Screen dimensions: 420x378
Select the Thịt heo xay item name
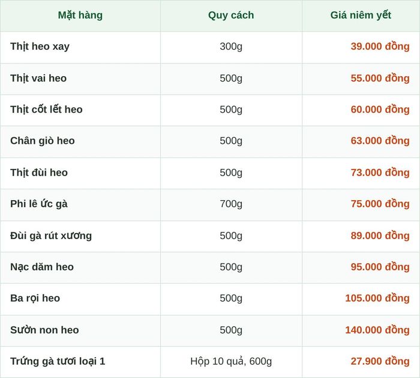tap(40, 47)
